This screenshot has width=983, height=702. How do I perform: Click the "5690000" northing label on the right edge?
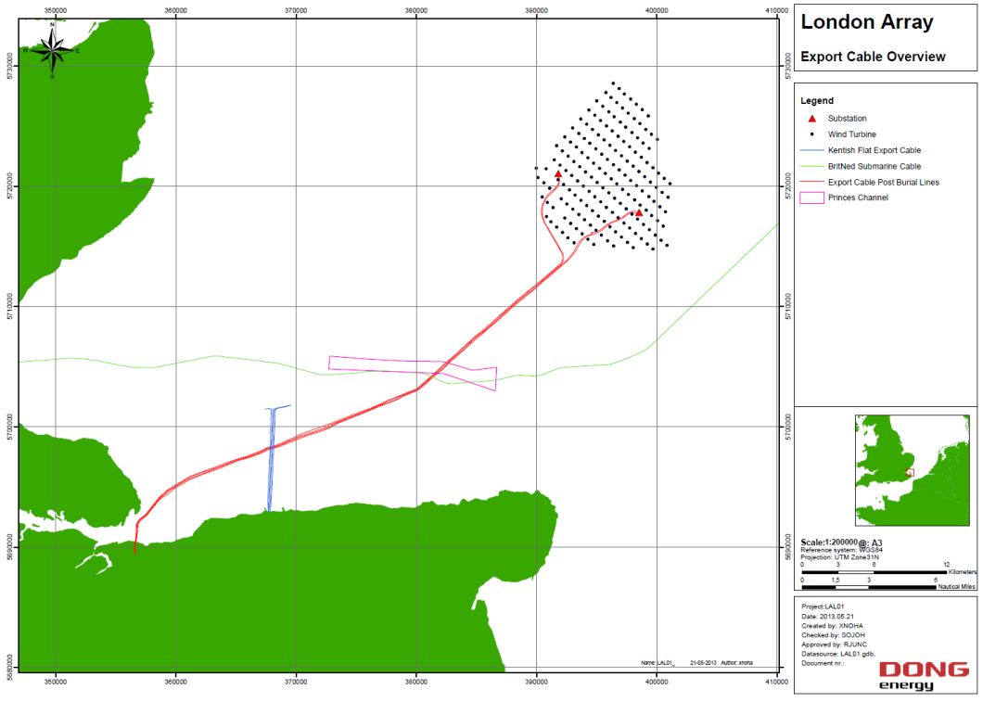coord(787,547)
